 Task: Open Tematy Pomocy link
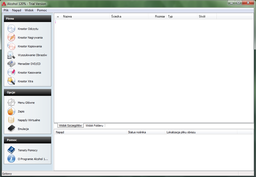[28, 150]
